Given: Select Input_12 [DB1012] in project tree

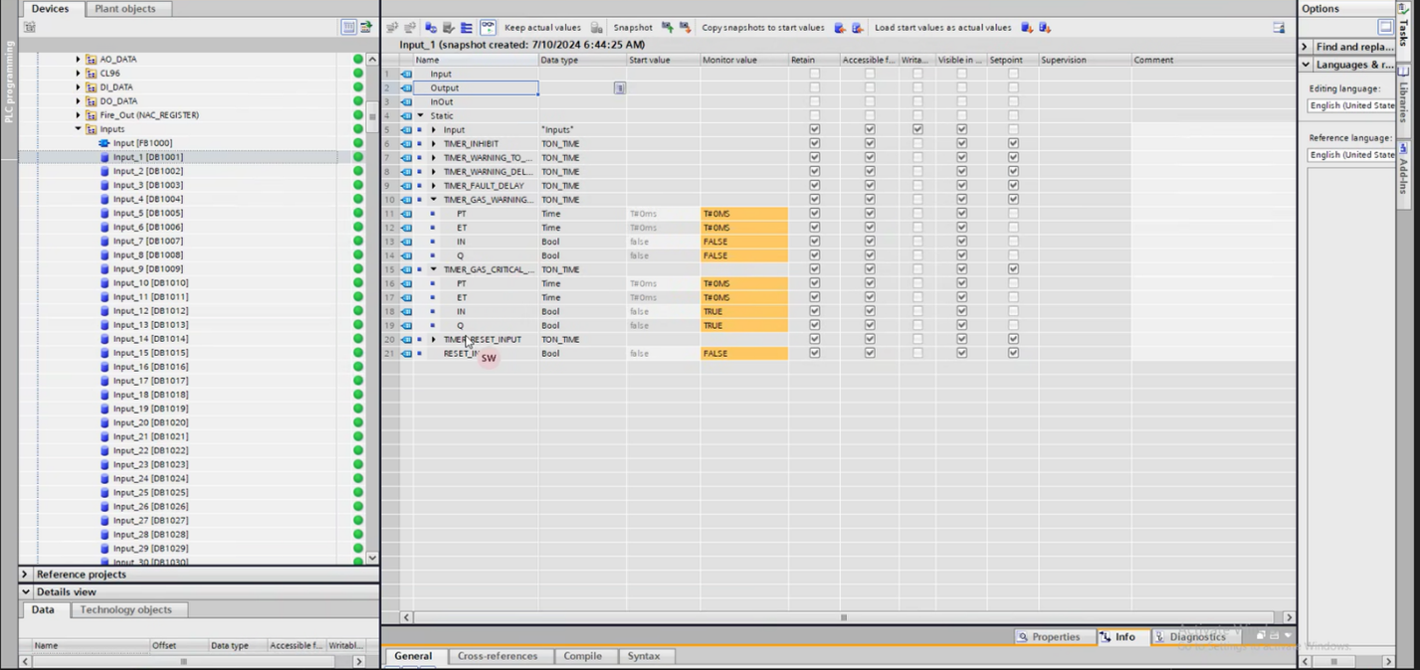Looking at the screenshot, I should 149,311.
